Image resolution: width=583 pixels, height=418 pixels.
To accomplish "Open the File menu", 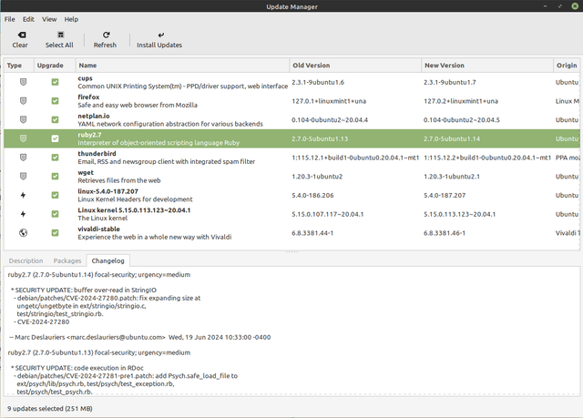I will click(10, 19).
